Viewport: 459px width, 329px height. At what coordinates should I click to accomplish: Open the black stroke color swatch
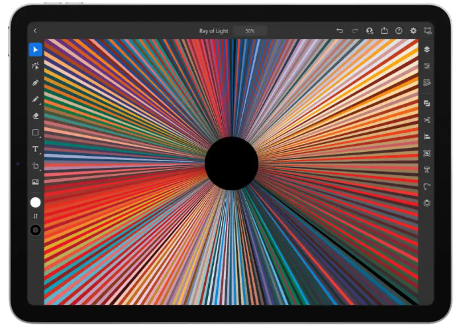(35, 230)
